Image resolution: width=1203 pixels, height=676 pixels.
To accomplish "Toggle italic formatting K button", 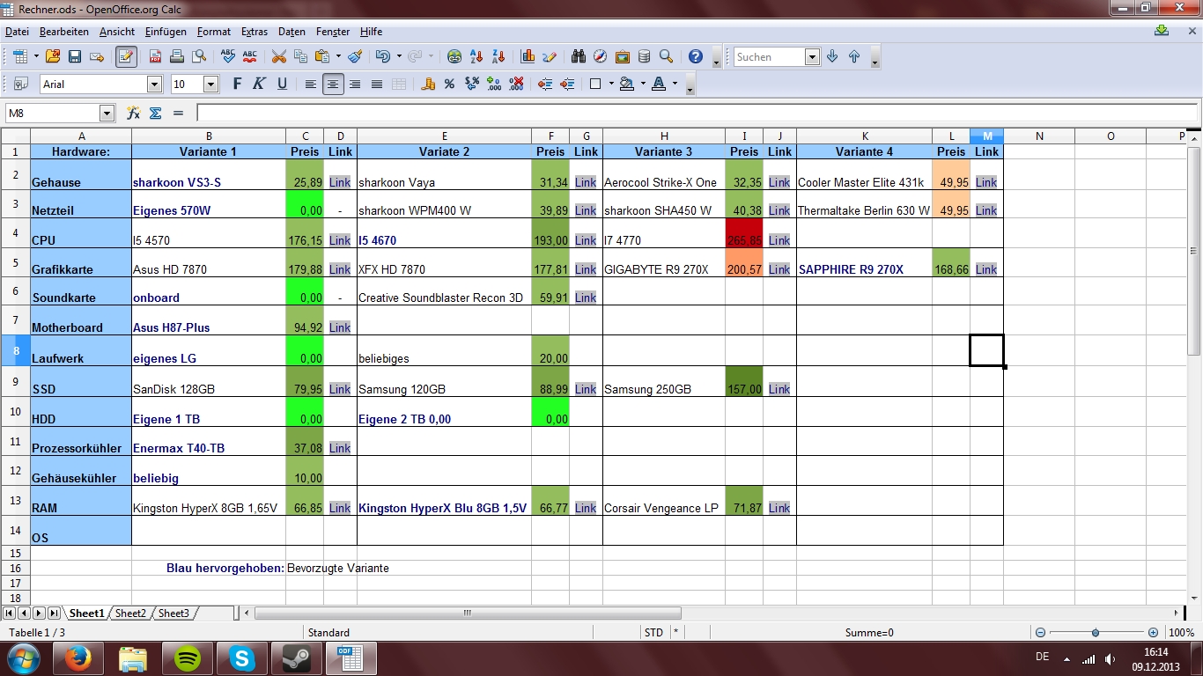I will coord(259,84).
